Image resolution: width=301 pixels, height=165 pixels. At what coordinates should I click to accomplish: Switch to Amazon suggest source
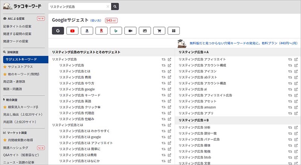click(87, 31)
